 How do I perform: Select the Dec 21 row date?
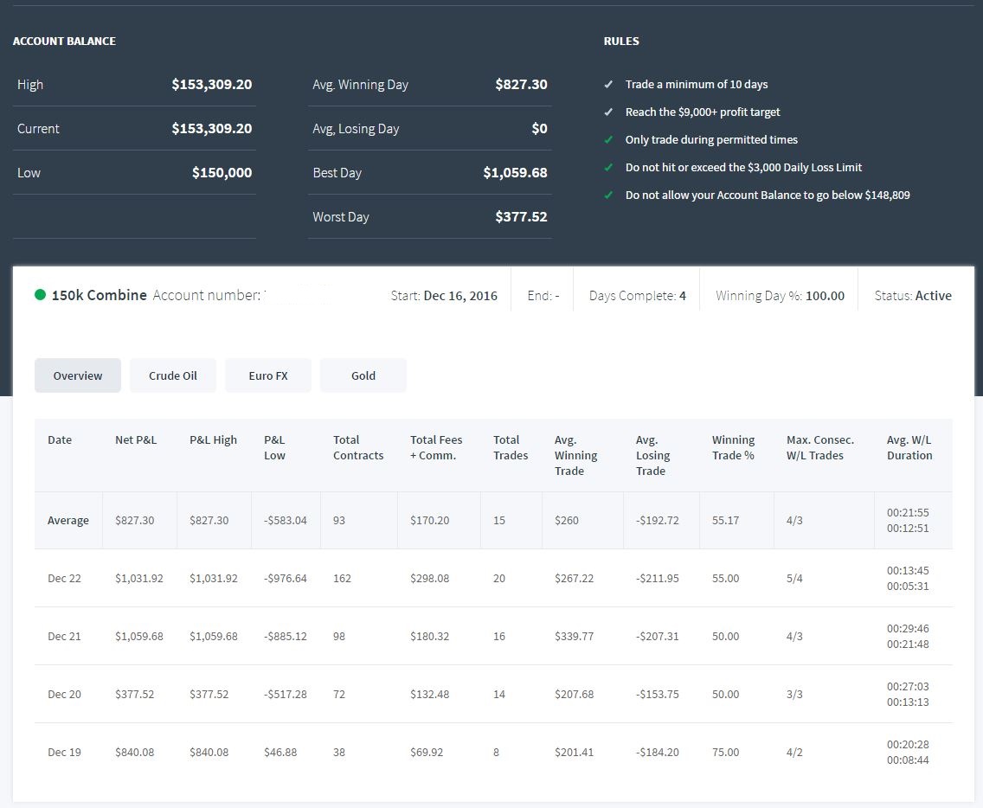(65, 636)
